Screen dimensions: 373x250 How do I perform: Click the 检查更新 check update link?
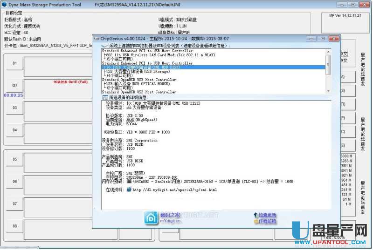click(268, 215)
